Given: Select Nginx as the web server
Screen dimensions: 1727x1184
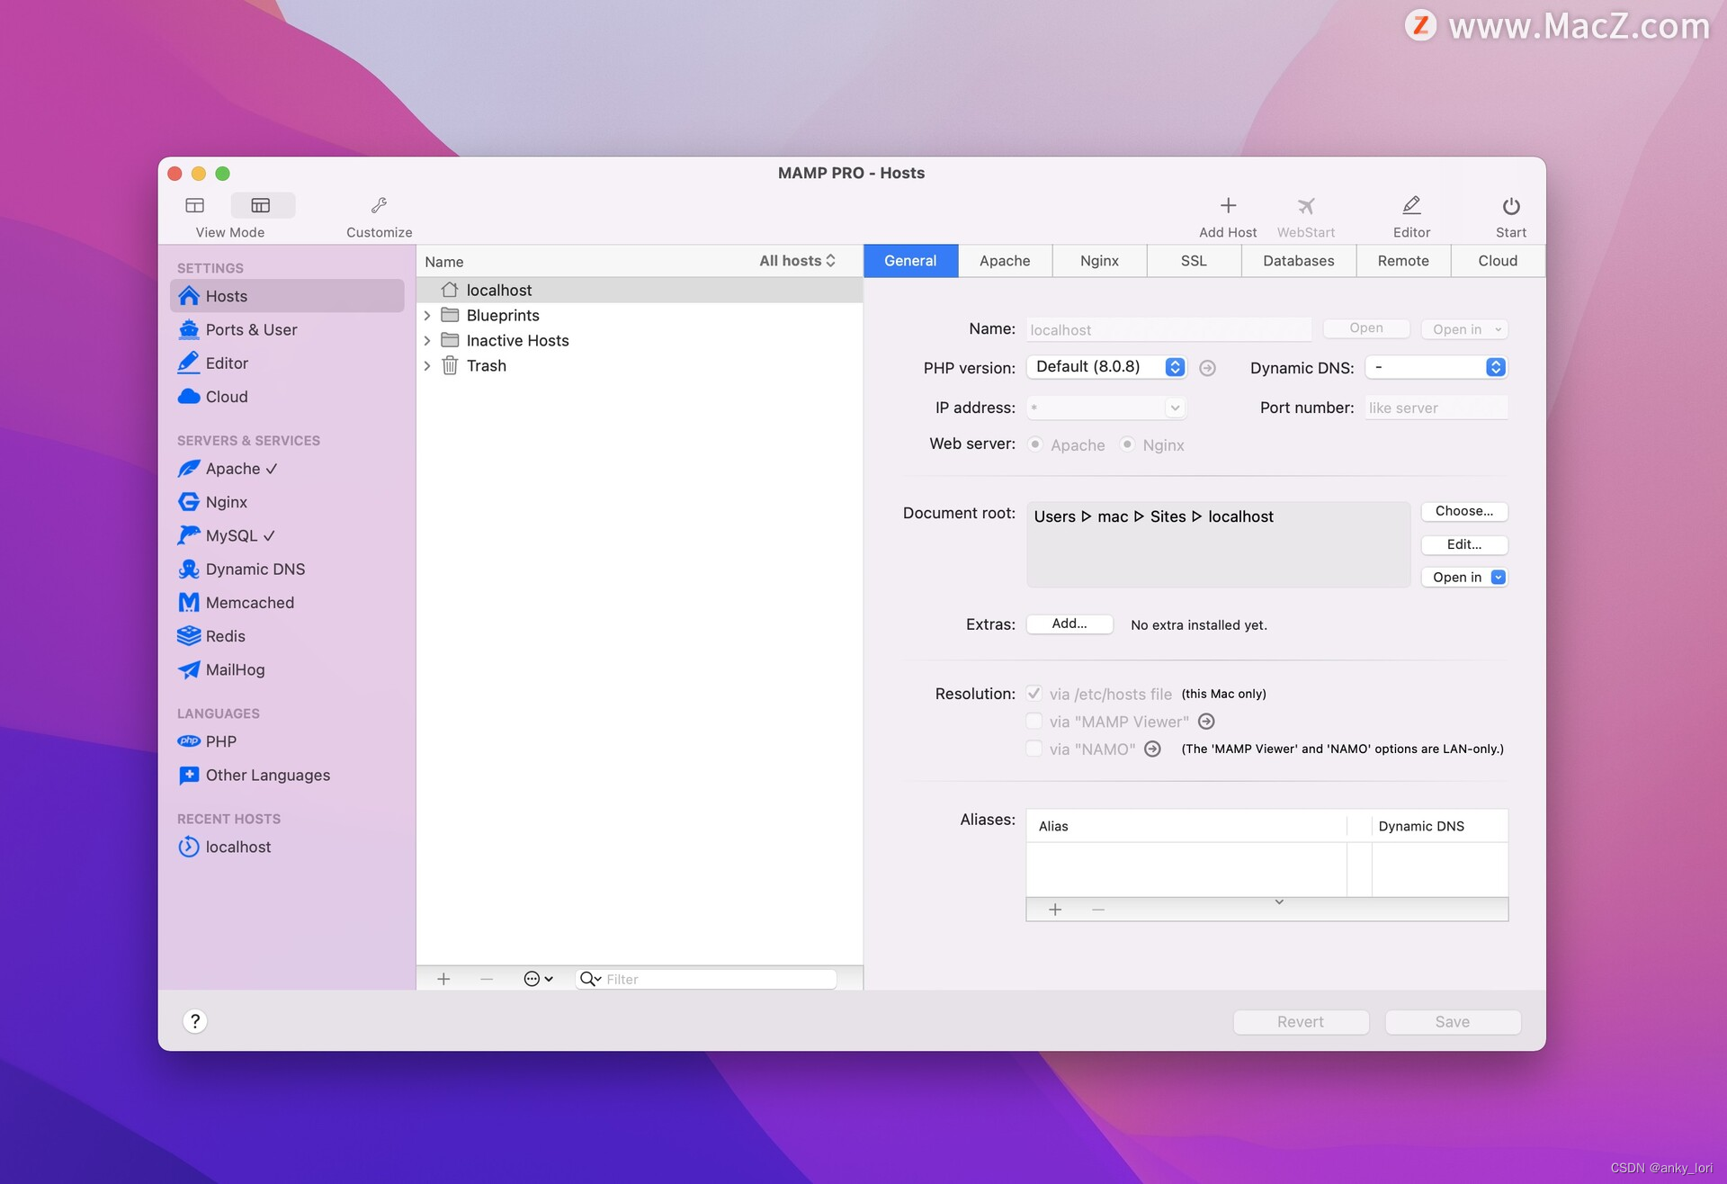Looking at the screenshot, I should [x=1127, y=444].
